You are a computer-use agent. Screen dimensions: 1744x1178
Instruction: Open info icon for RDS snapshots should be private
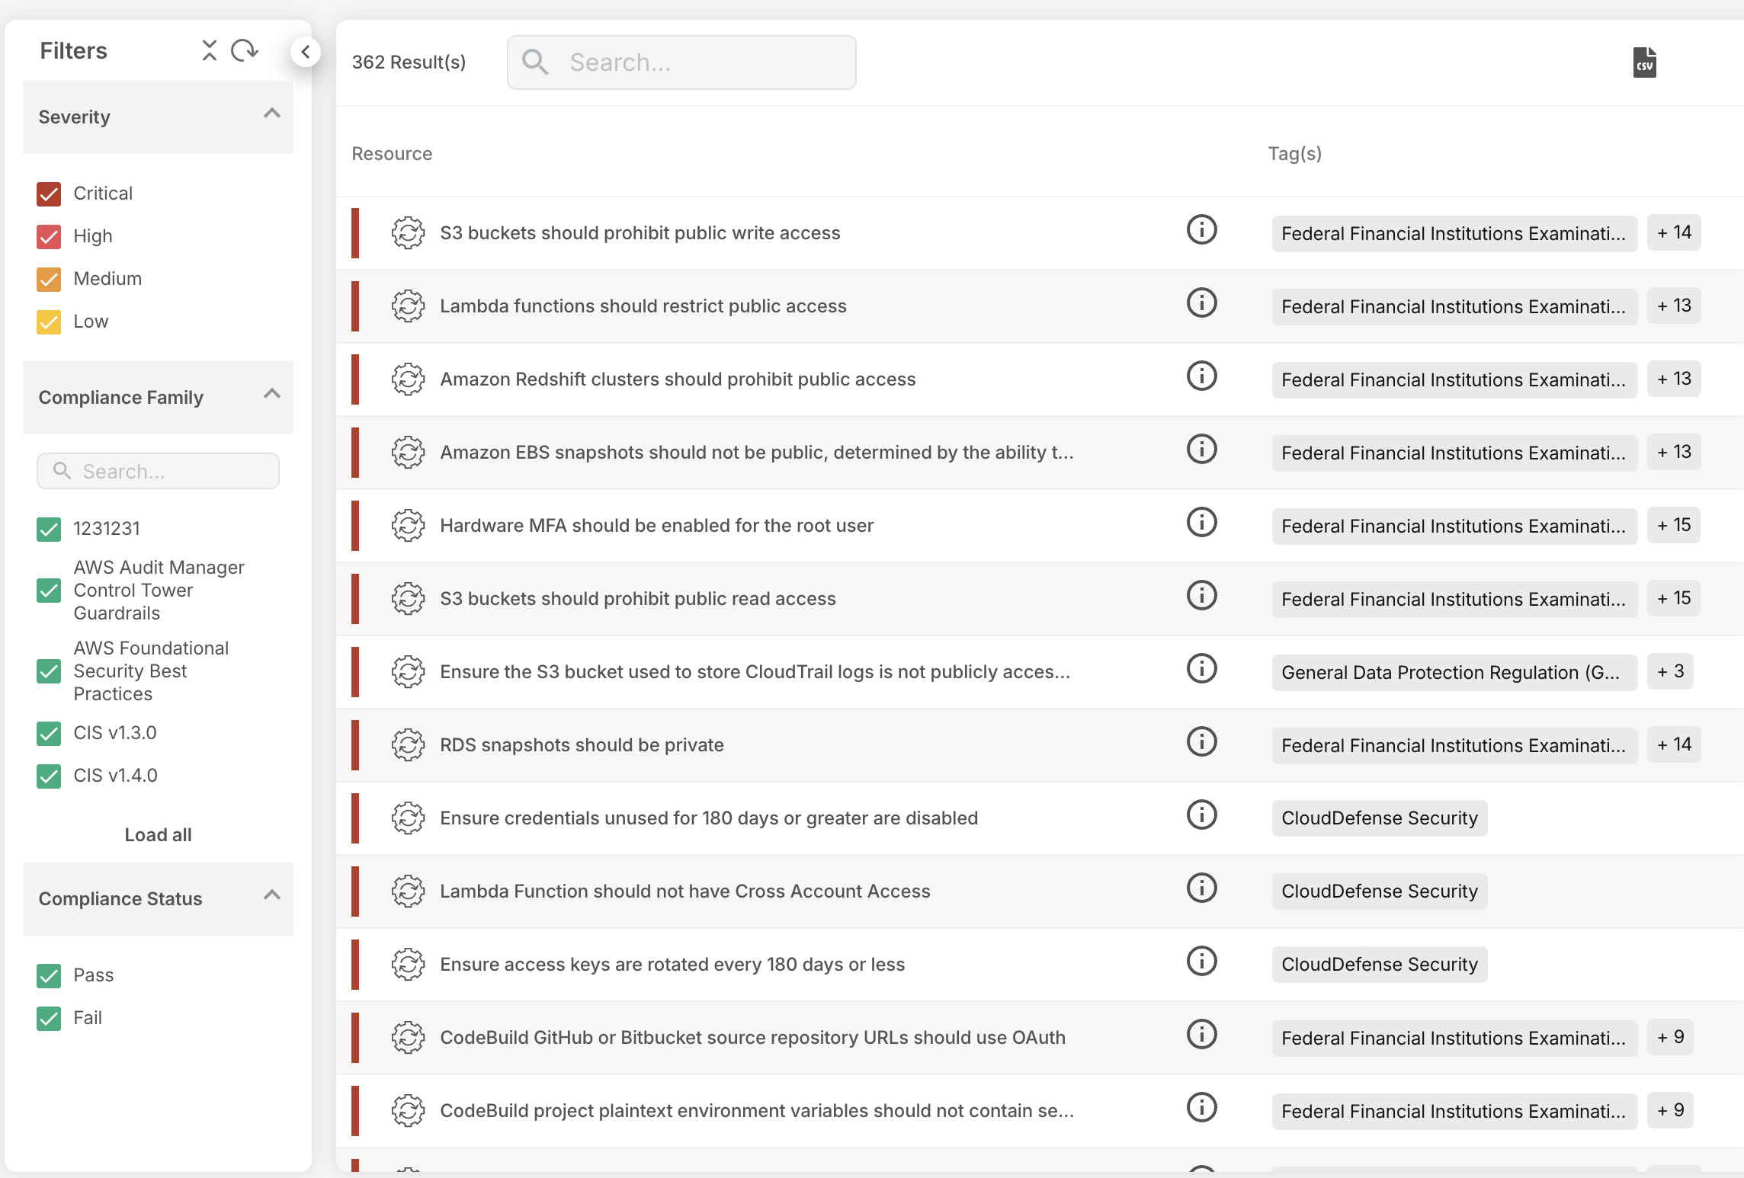coord(1201,742)
